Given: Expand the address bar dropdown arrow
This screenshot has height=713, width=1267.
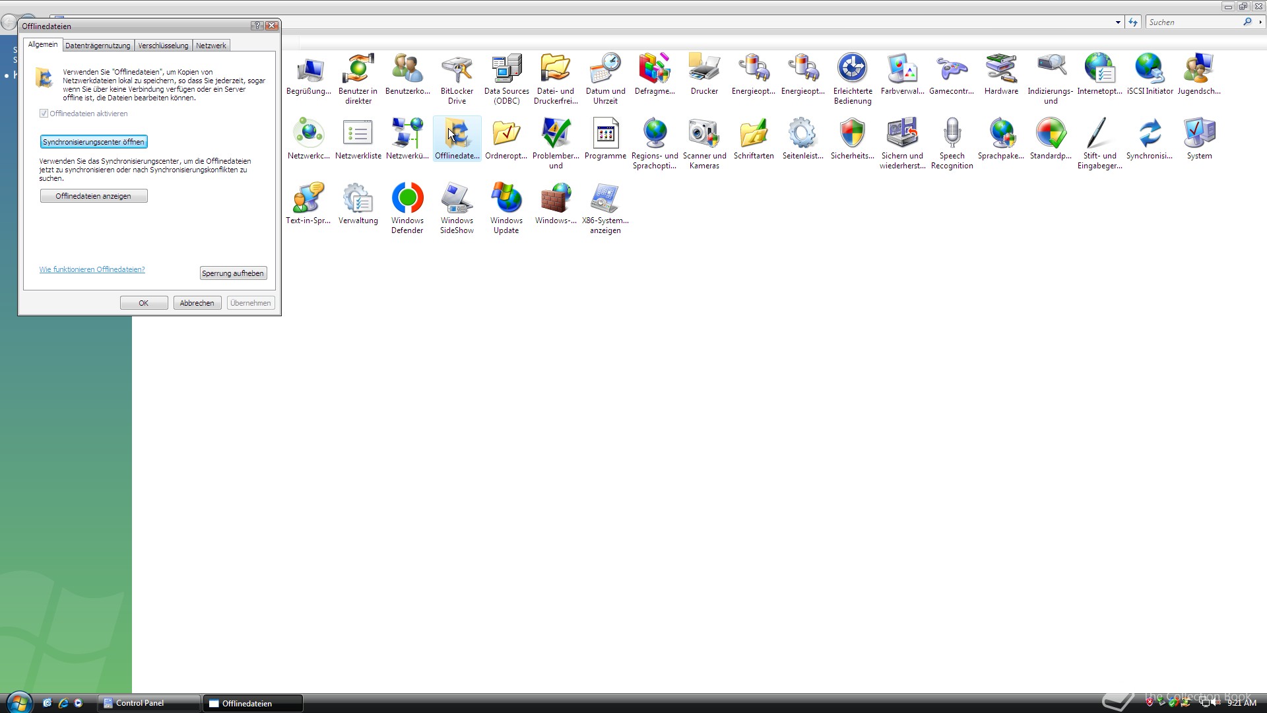Looking at the screenshot, I should tap(1118, 22).
